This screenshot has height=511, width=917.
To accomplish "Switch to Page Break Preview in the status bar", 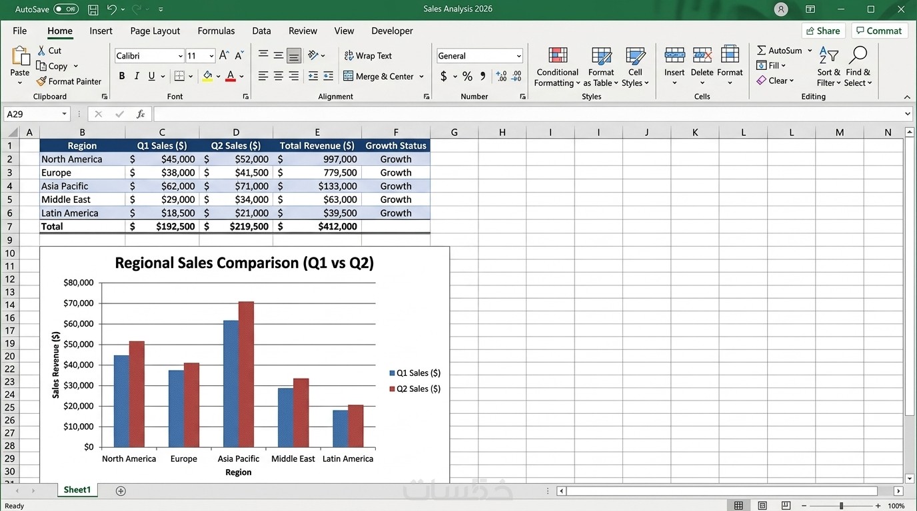I will coord(786,506).
